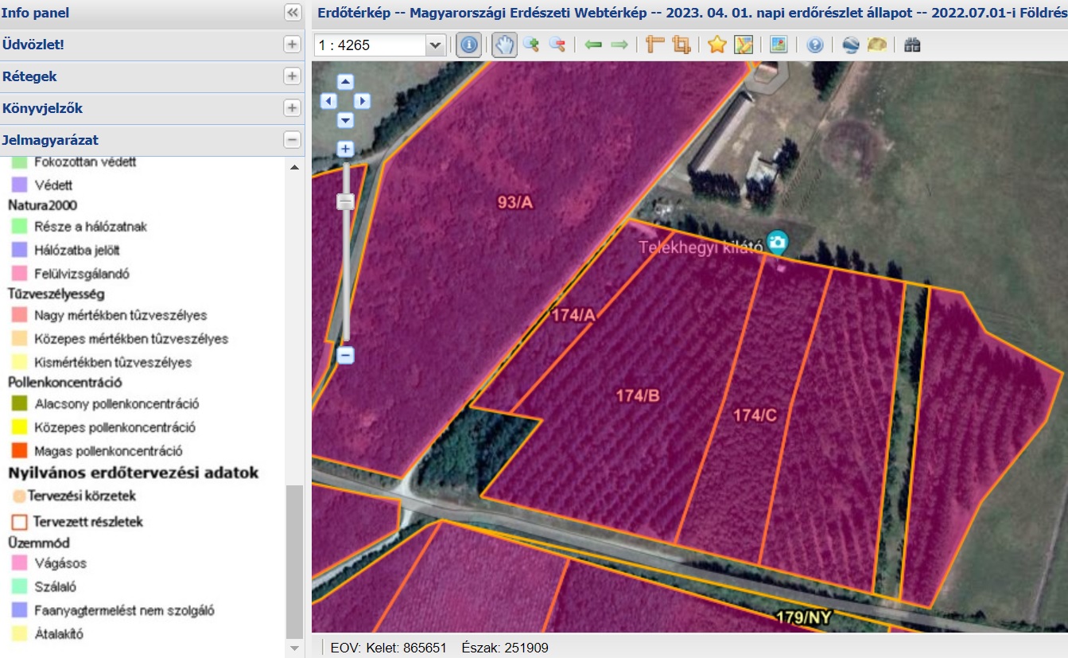Open help with question mark icon
1068x658 pixels.
pos(814,45)
